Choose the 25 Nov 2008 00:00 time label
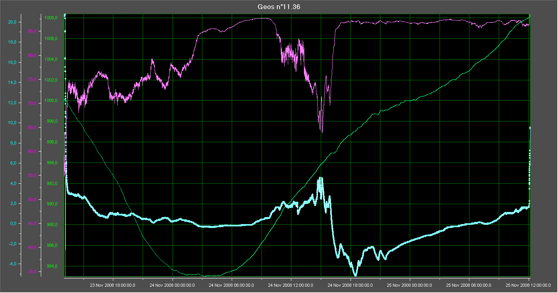558x293 pixels. click(409, 286)
